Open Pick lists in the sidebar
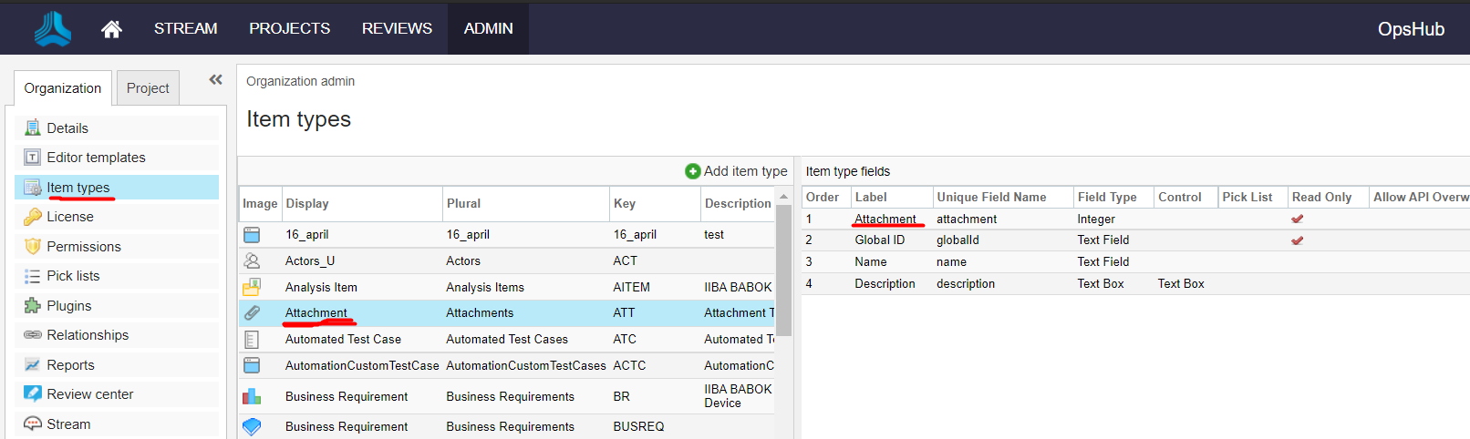This screenshot has height=439, width=1470. [x=73, y=276]
